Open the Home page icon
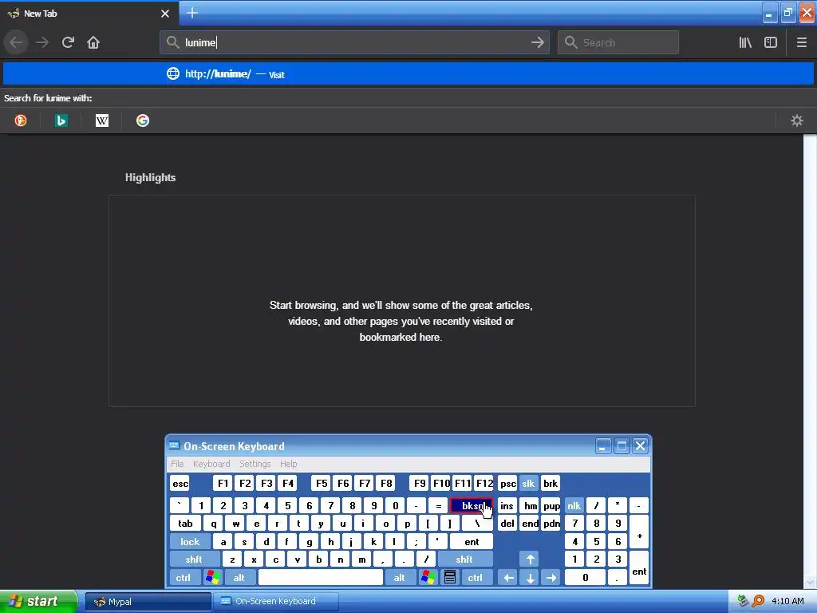The width and height of the screenshot is (817, 613). (93, 42)
